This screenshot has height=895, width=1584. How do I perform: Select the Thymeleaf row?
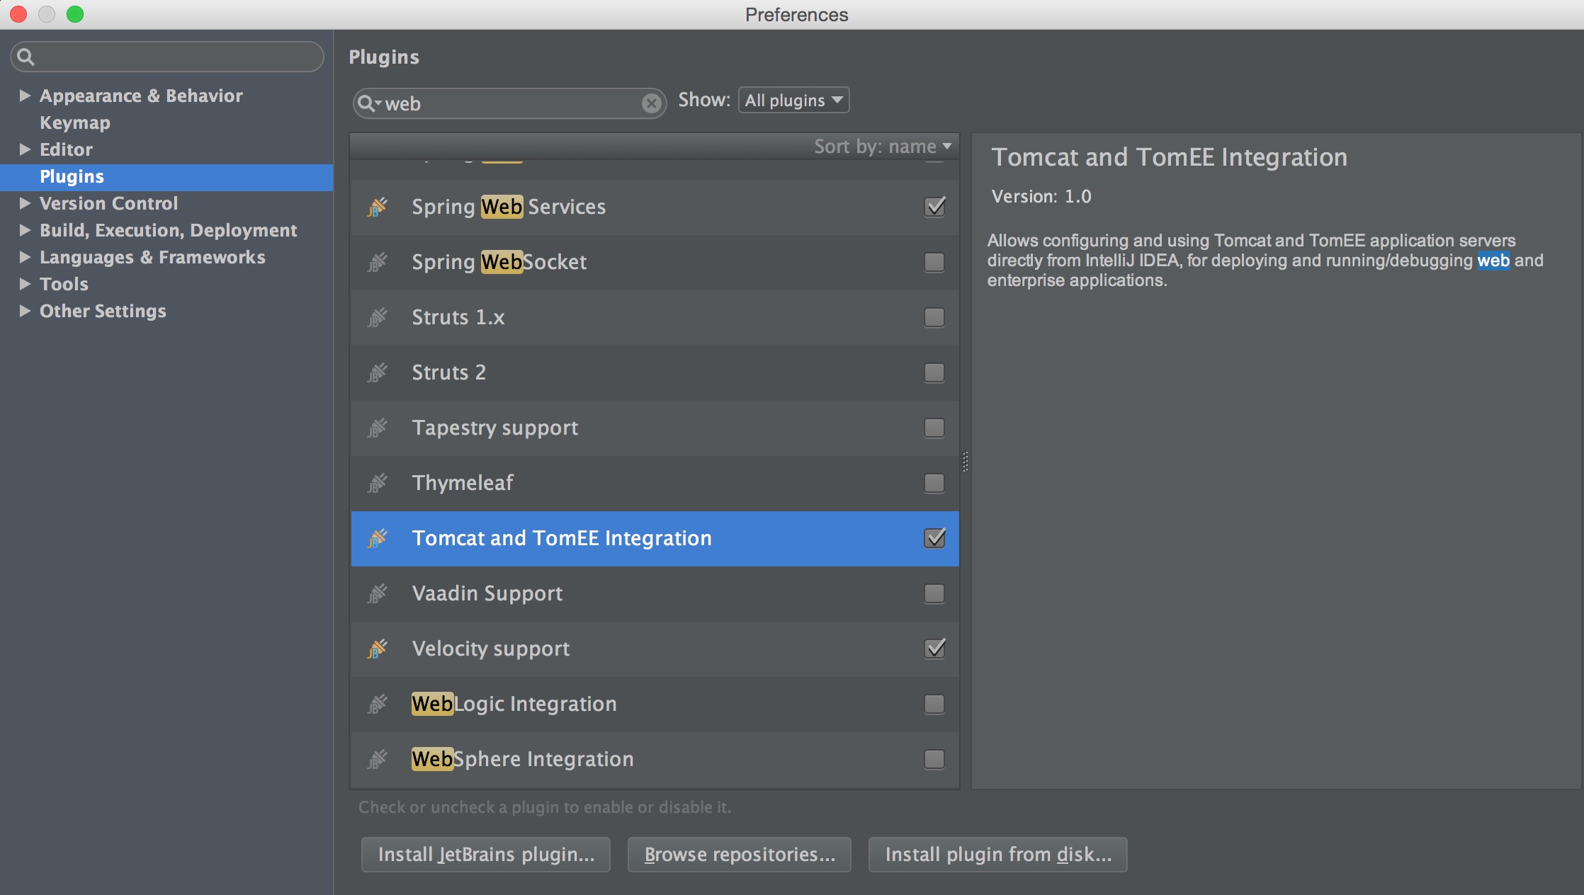click(655, 483)
